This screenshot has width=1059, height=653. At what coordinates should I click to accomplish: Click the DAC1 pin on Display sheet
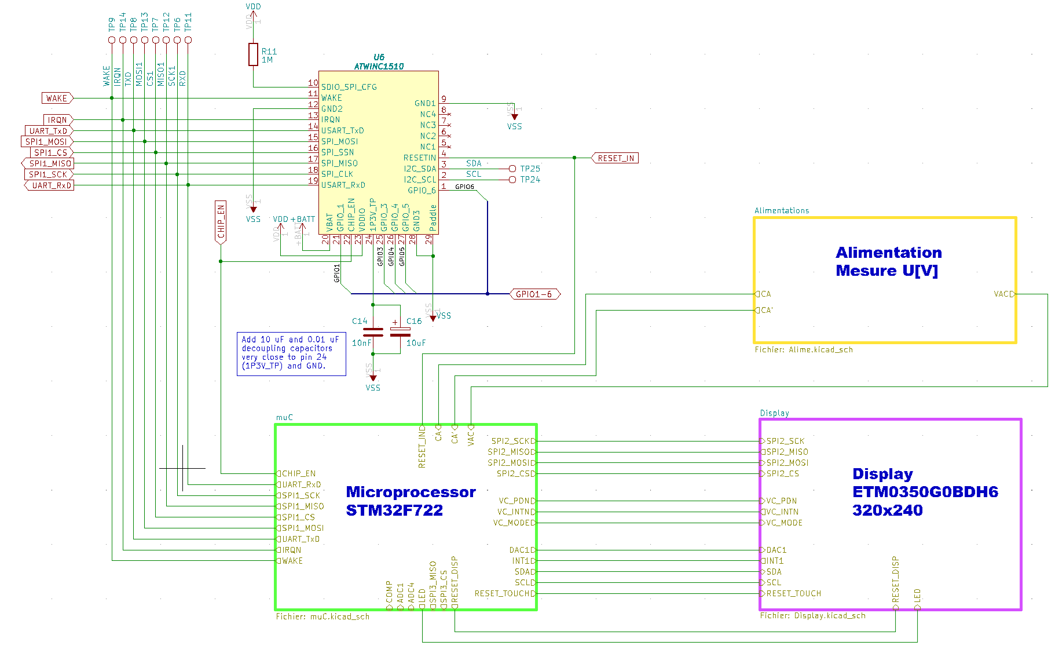774,550
